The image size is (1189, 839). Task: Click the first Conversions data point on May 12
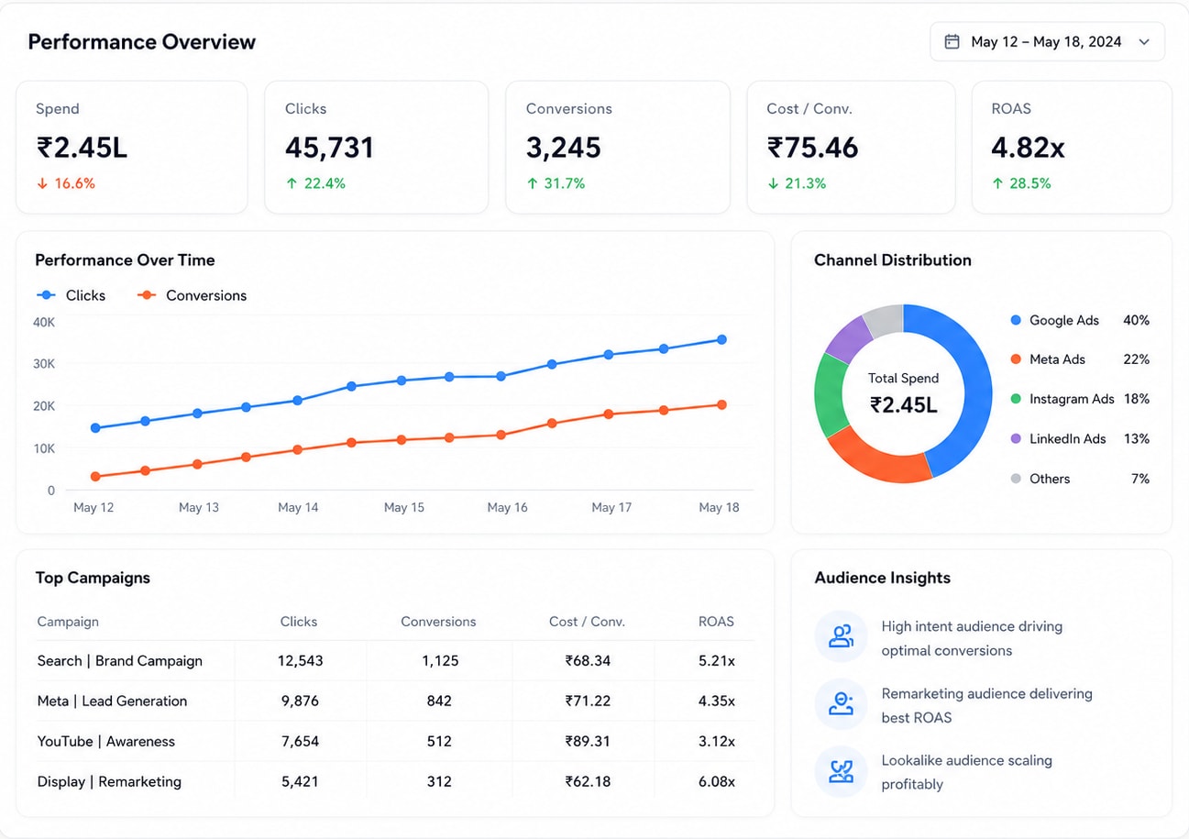click(x=95, y=476)
